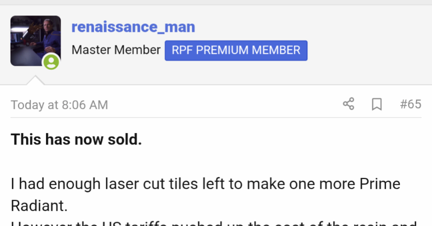Open the renaissance_man profile link
The height and width of the screenshot is (226, 432).
(x=133, y=27)
